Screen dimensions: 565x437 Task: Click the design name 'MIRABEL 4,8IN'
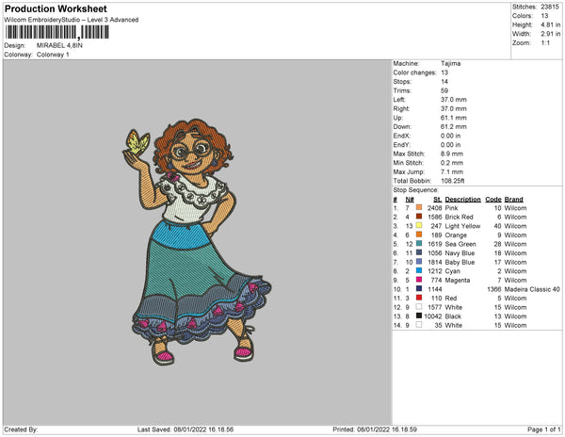[59, 45]
